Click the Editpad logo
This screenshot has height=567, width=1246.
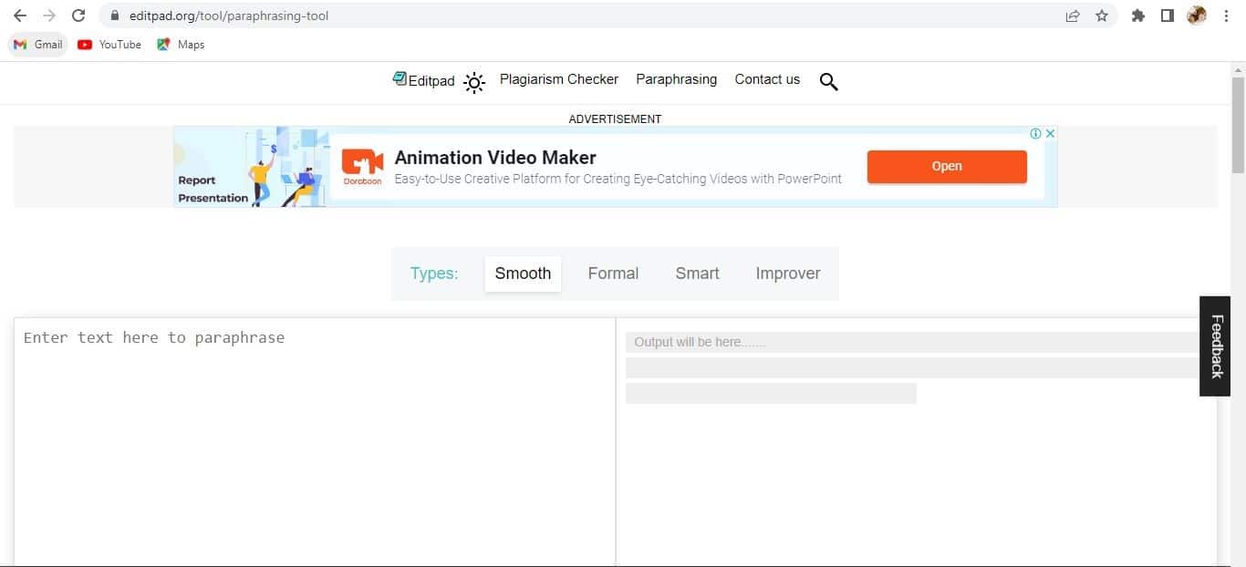[x=423, y=80]
